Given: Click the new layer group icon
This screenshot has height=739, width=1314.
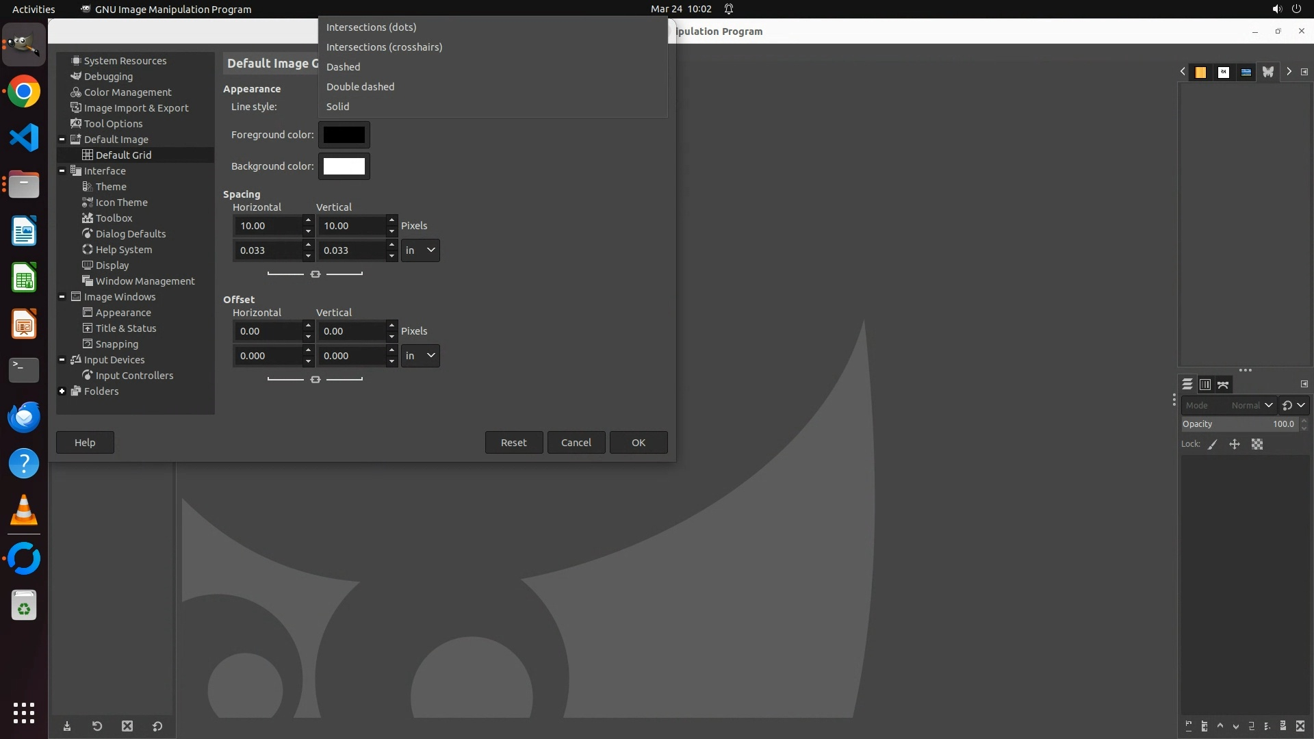Looking at the screenshot, I should click(x=1204, y=726).
